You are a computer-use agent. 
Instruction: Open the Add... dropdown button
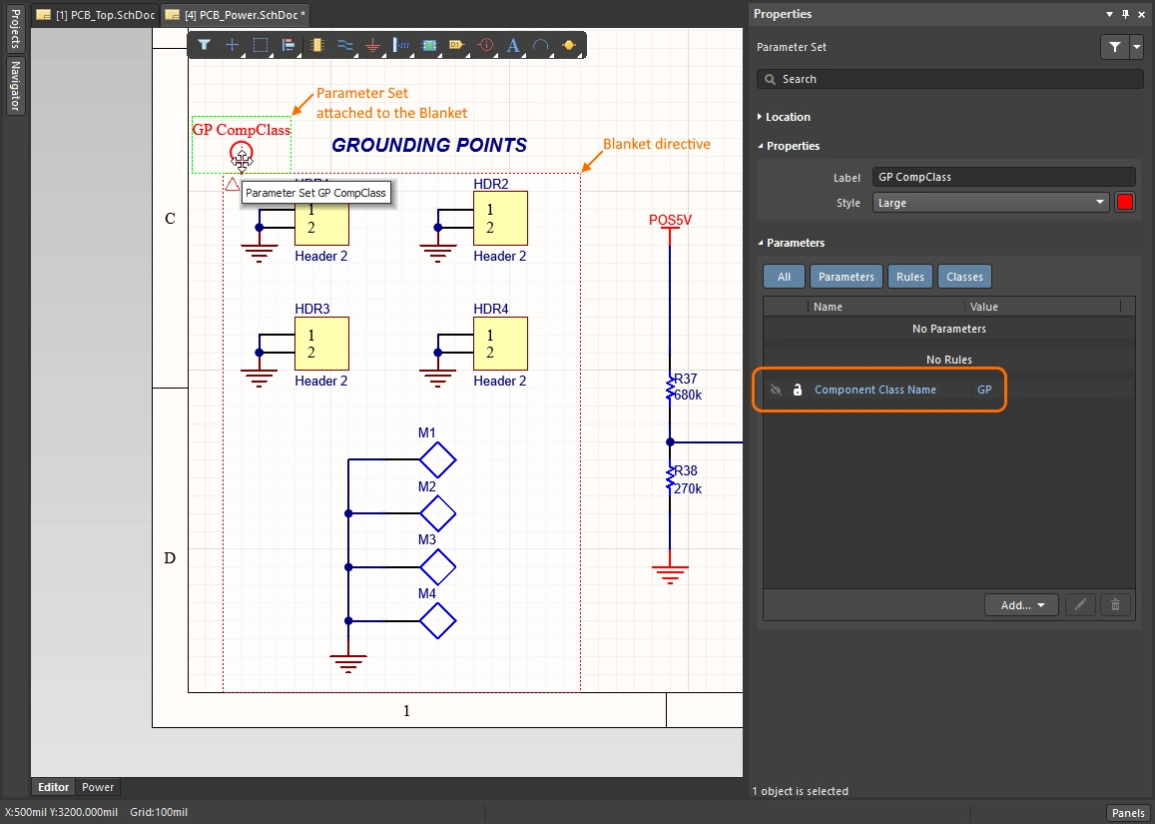[1021, 604]
